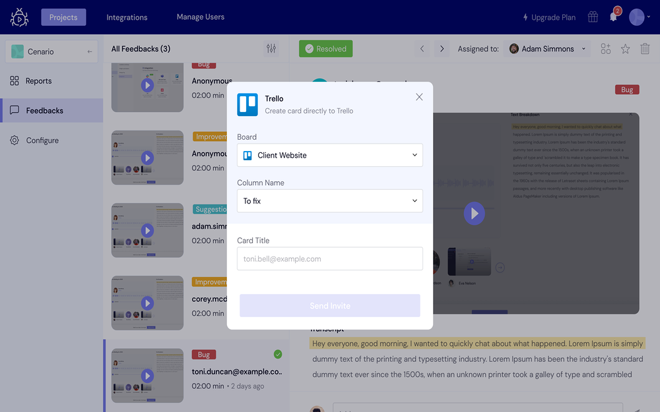Play the second Anonymous Improvement feedback video
Image resolution: width=660 pixels, height=412 pixels.
[147, 158]
